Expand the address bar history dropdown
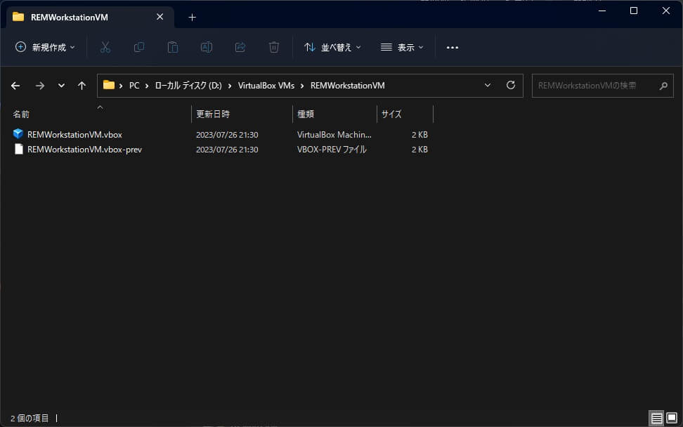The height and width of the screenshot is (427, 683). click(x=488, y=85)
